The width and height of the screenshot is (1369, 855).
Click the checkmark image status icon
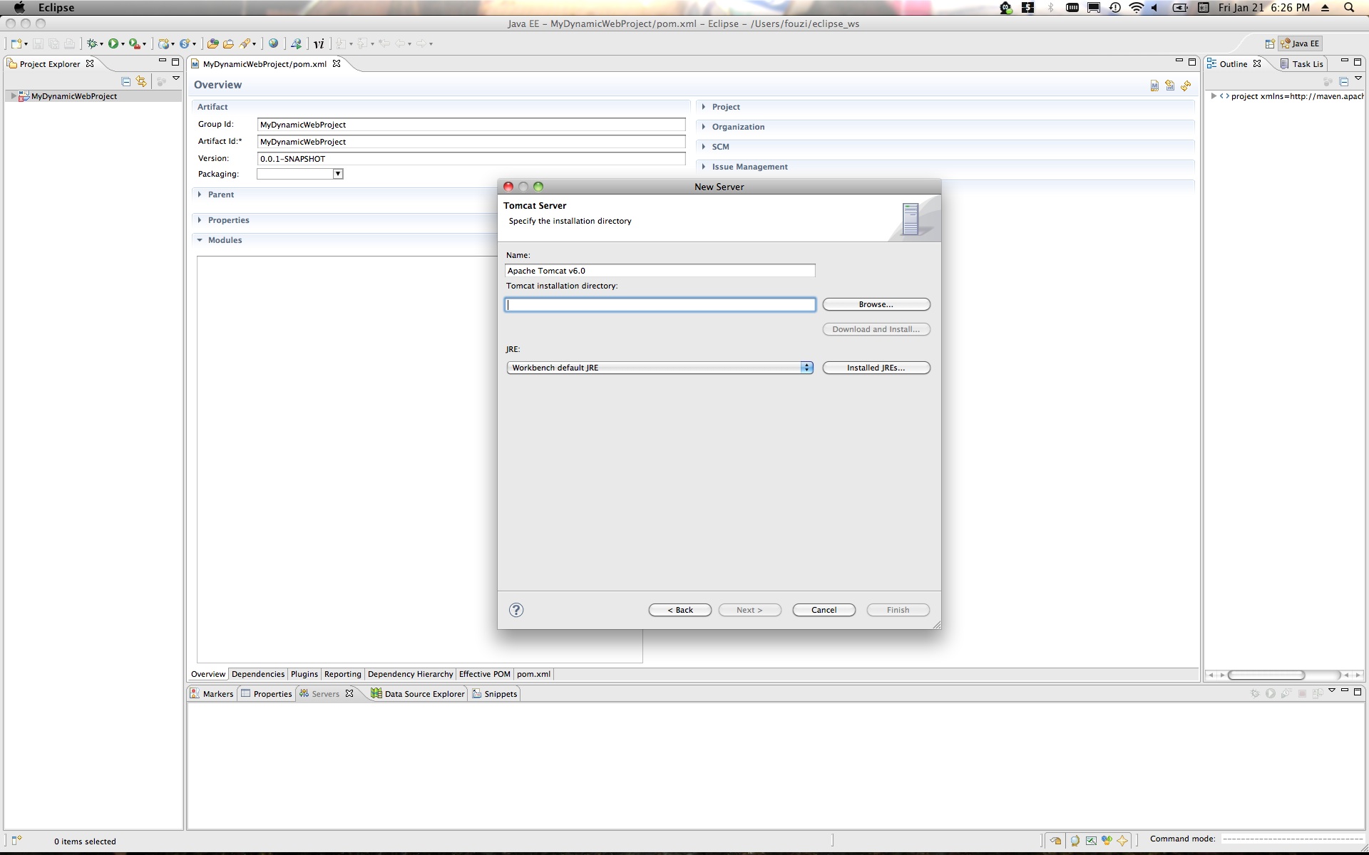[x=1091, y=841]
